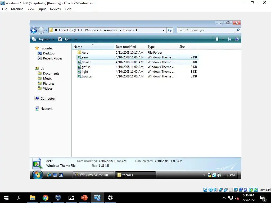The height and width of the screenshot is (203, 271).
Task: Open VirtualBox Input menu
Action: click(x=42, y=9)
